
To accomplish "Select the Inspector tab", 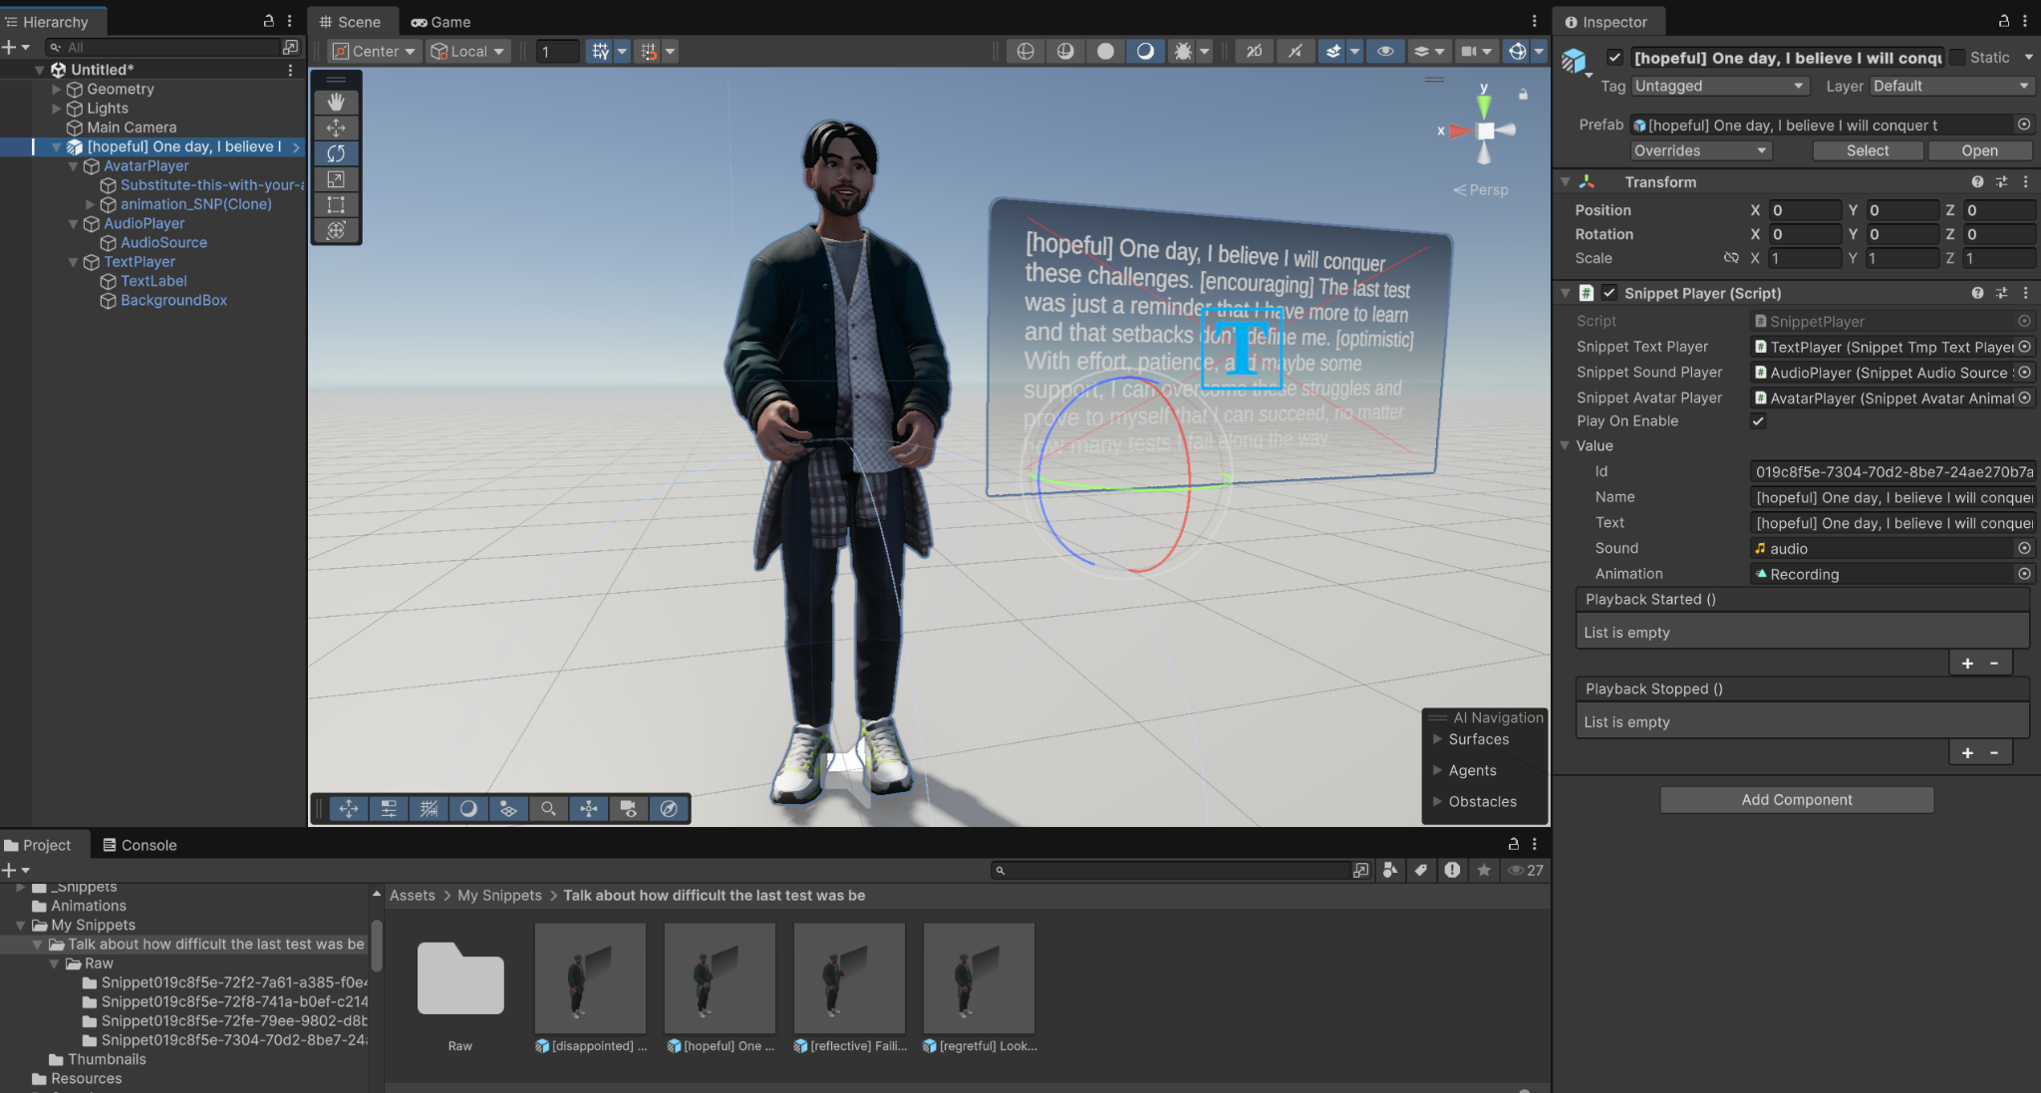I will coord(1606,21).
